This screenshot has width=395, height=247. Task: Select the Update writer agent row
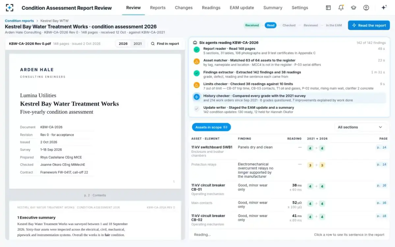pyautogui.click(x=289, y=110)
